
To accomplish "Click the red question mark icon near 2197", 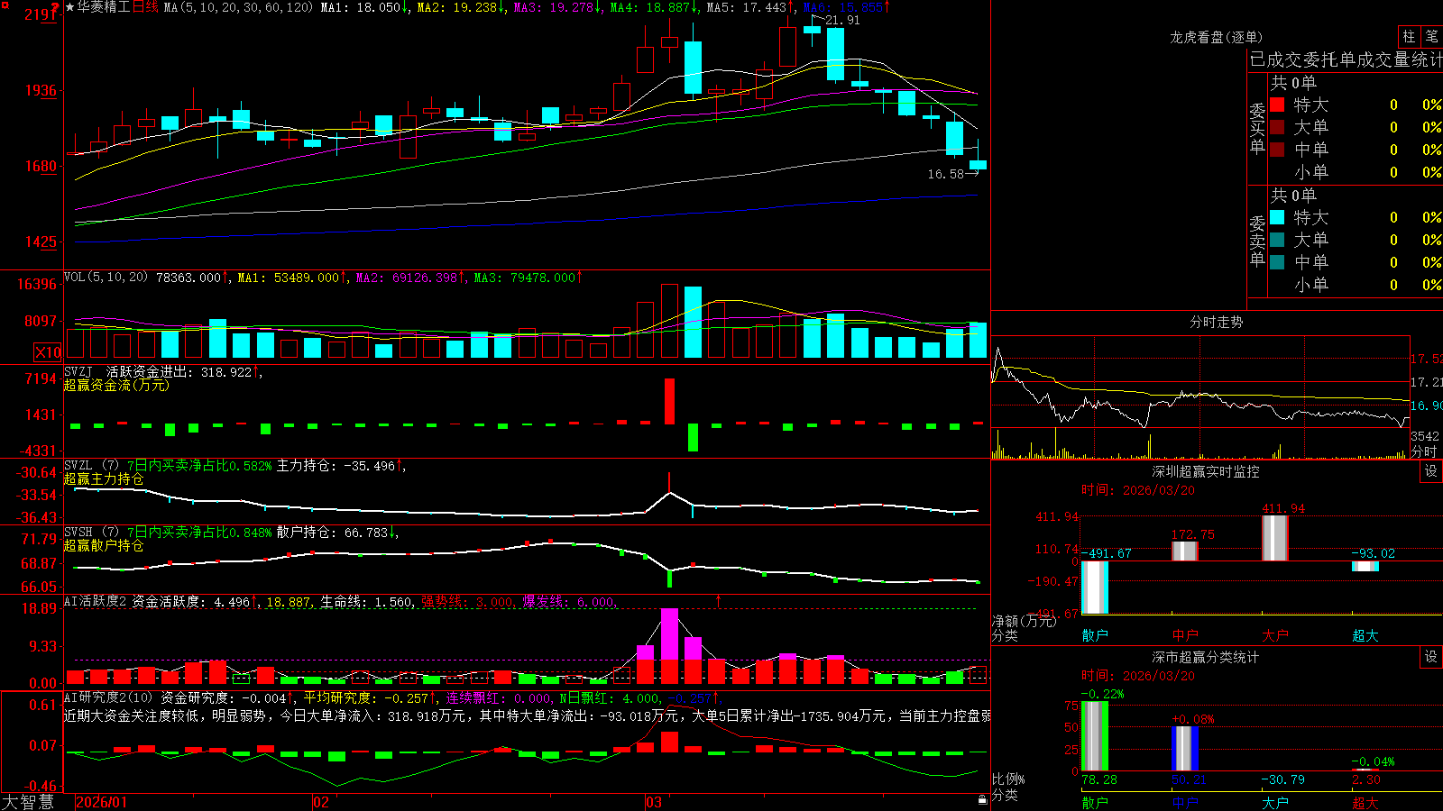I will (56, 7).
